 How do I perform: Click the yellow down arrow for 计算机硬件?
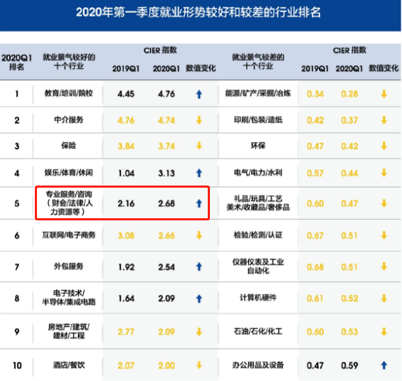tap(384, 299)
